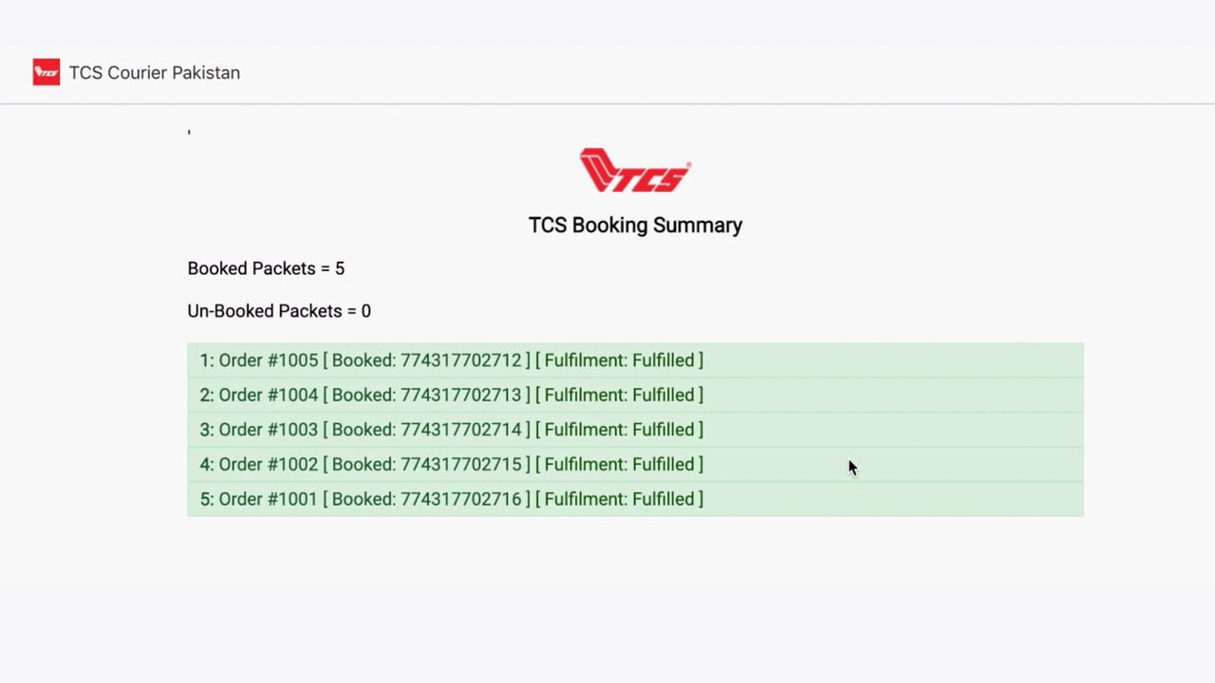The width and height of the screenshot is (1215, 683).
Task: Select the Order #1005 row
Action: (x=635, y=360)
